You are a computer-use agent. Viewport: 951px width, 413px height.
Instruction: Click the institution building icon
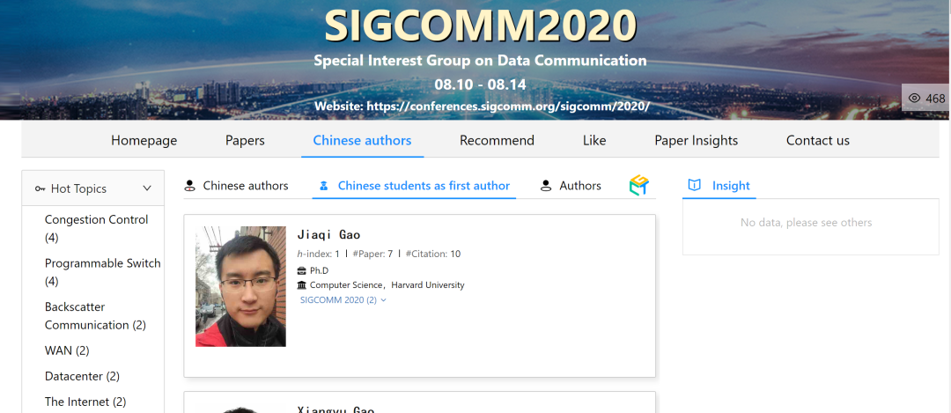tap(301, 284)
